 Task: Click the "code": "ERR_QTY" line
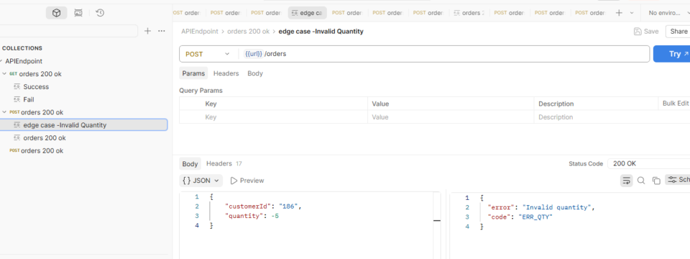point(520,217)
